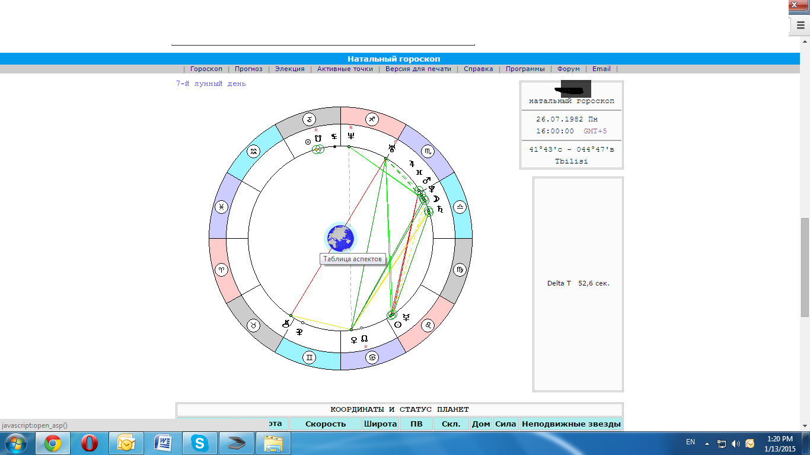The image size is (810, 455).
Task: Click the Virgo sign on the zodiac ring
Action: (460, 270)
